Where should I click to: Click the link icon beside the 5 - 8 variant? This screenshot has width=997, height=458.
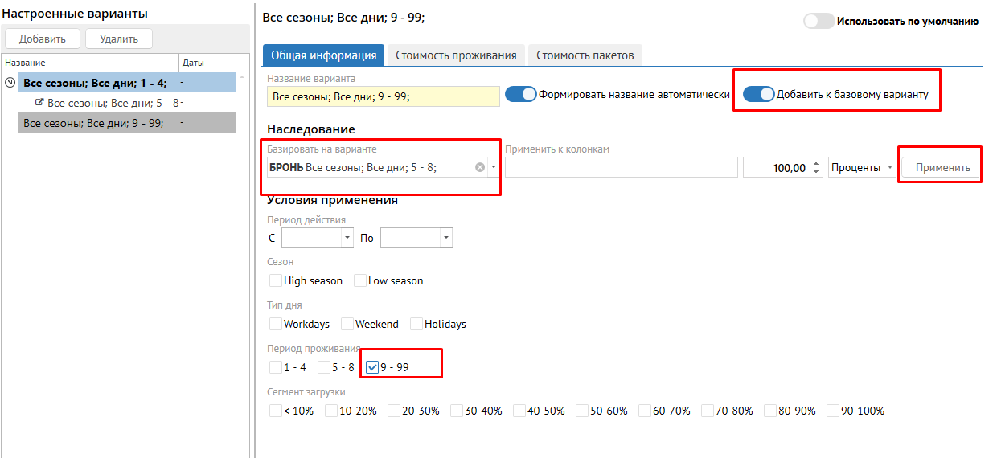pyautogui.click(x=39, y=103)
